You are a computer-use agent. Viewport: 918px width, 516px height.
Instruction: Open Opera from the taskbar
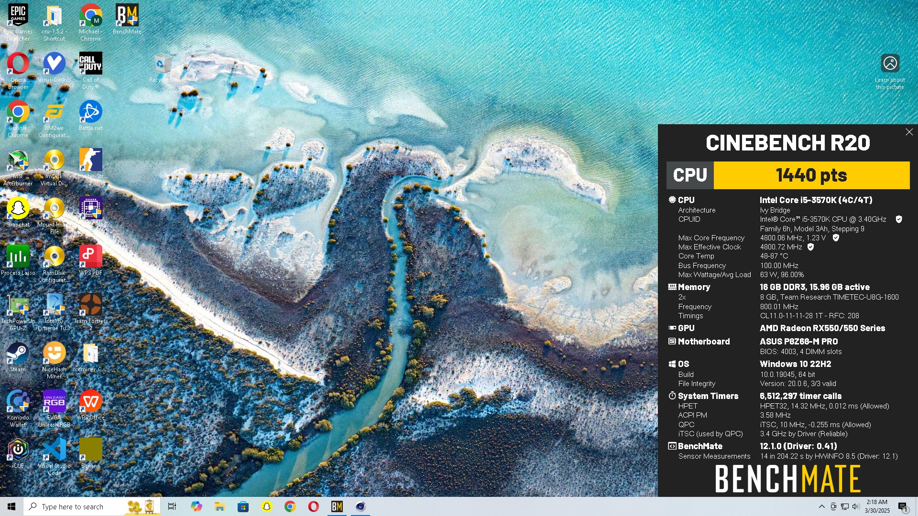[x=314, y=506]
